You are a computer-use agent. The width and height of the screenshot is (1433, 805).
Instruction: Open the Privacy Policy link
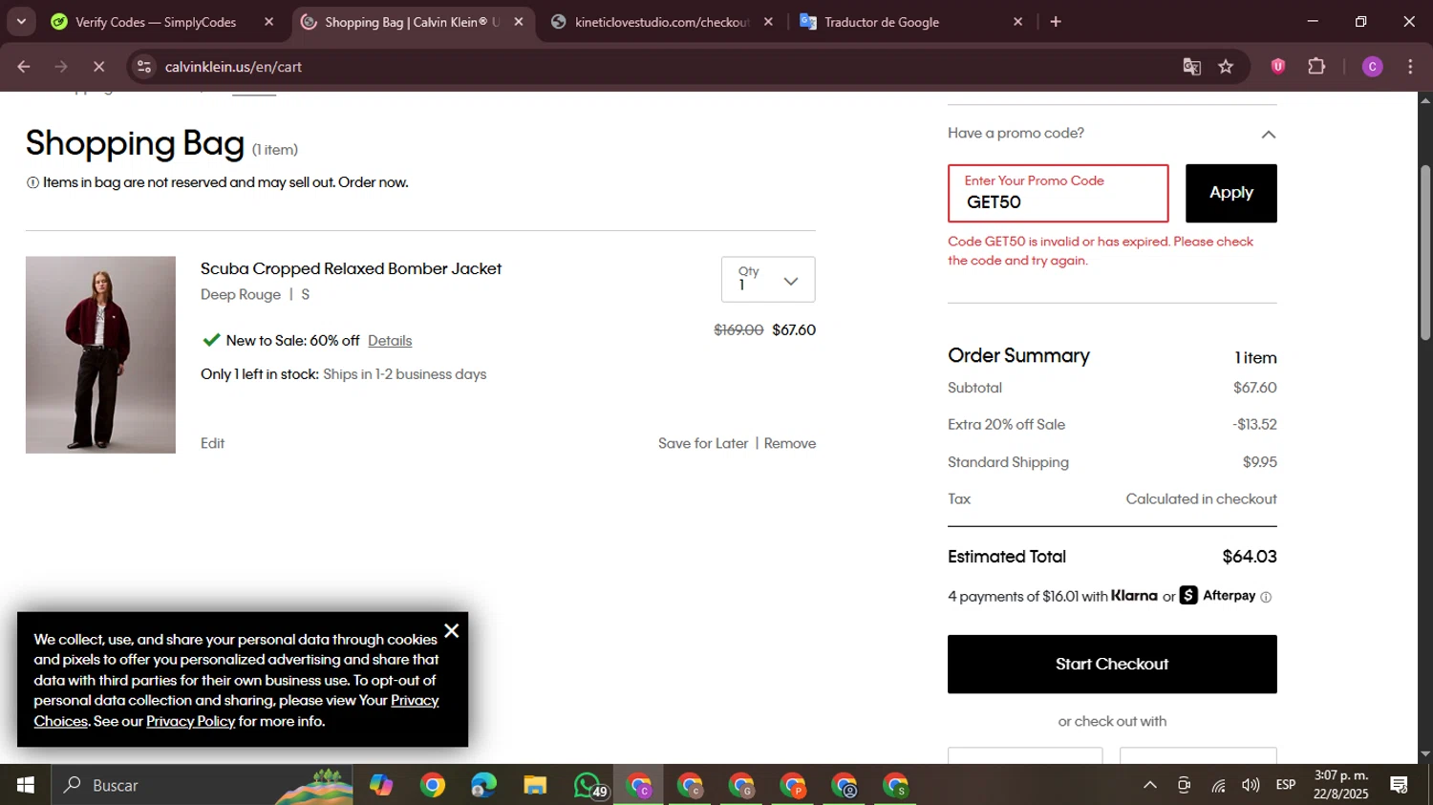(190, 721)
